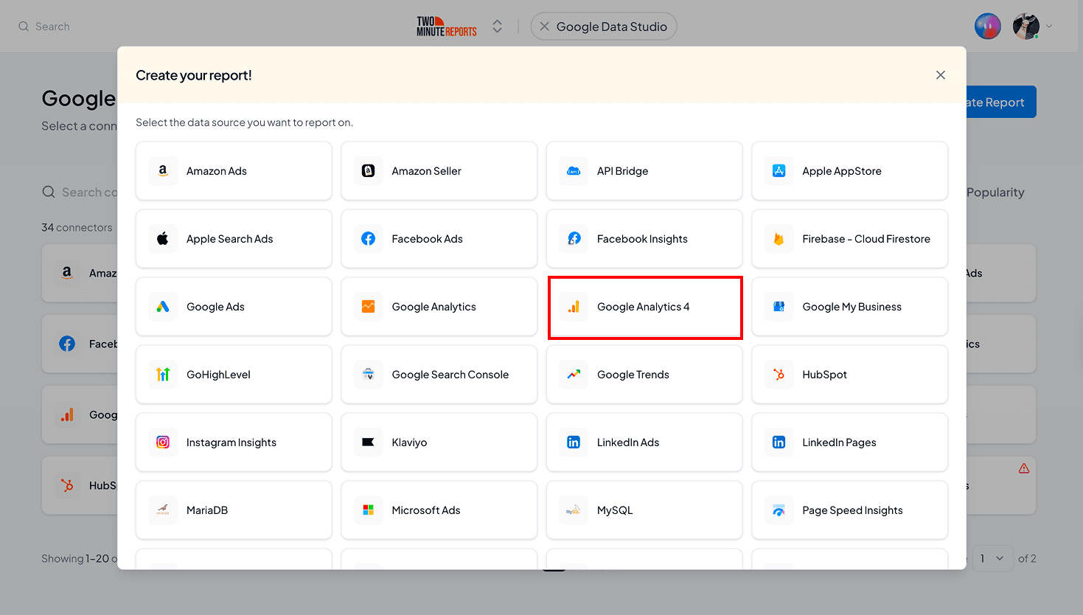Pick the Klaviyo flag icon

pyautogui.click(x=369, y=442)
